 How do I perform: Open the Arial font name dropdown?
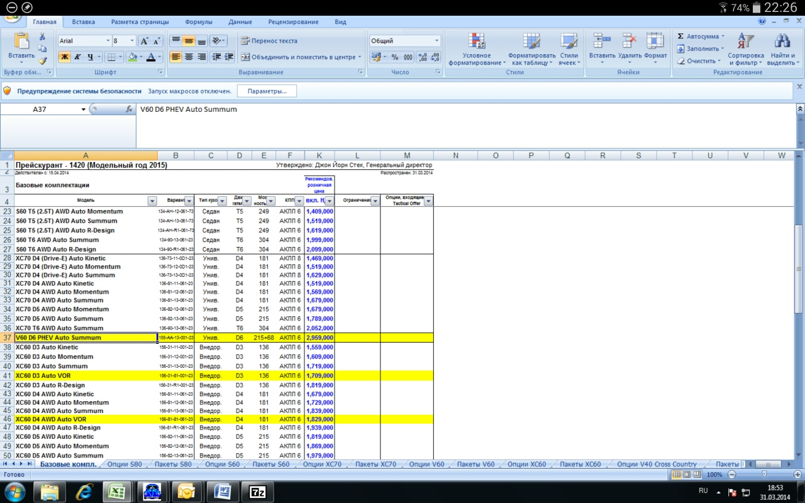point(107,41)
